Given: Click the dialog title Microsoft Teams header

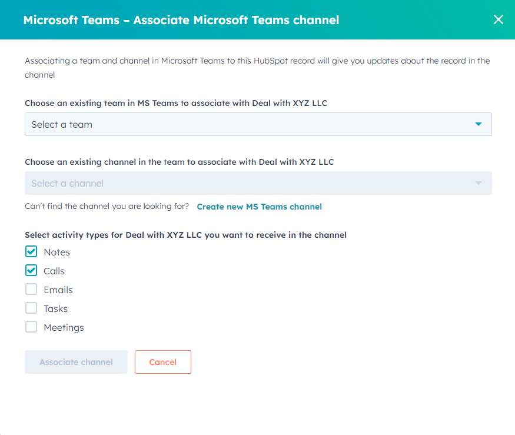Looking at the screenshot, I should click(x=181, y=20).
